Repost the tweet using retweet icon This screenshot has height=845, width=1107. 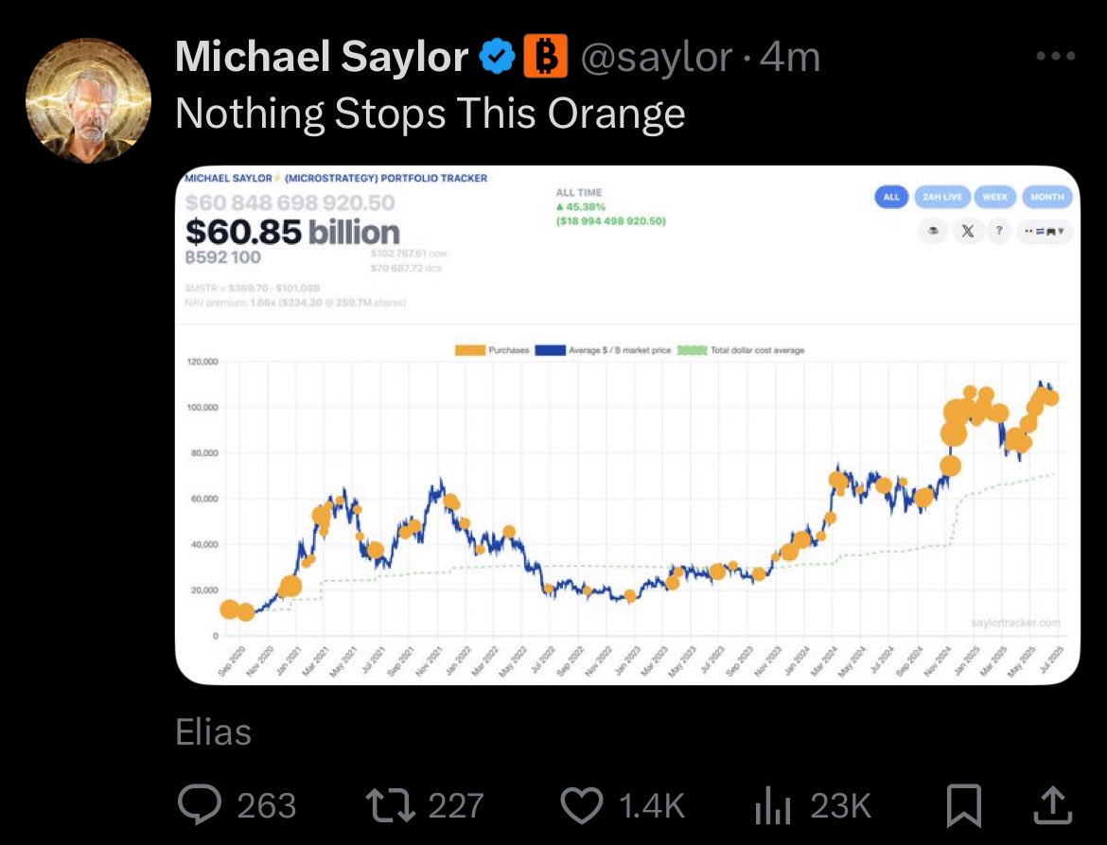(x=391, y=805)
